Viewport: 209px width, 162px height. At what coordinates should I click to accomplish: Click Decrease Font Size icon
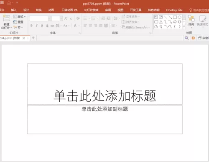tap(71, 18)
